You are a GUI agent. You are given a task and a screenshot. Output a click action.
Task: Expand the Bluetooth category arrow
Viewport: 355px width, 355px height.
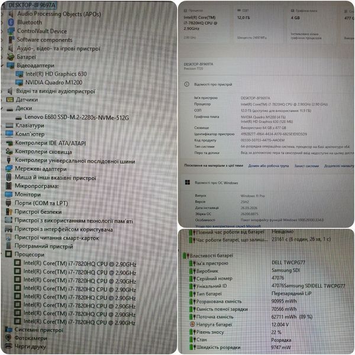click(2, 22)
